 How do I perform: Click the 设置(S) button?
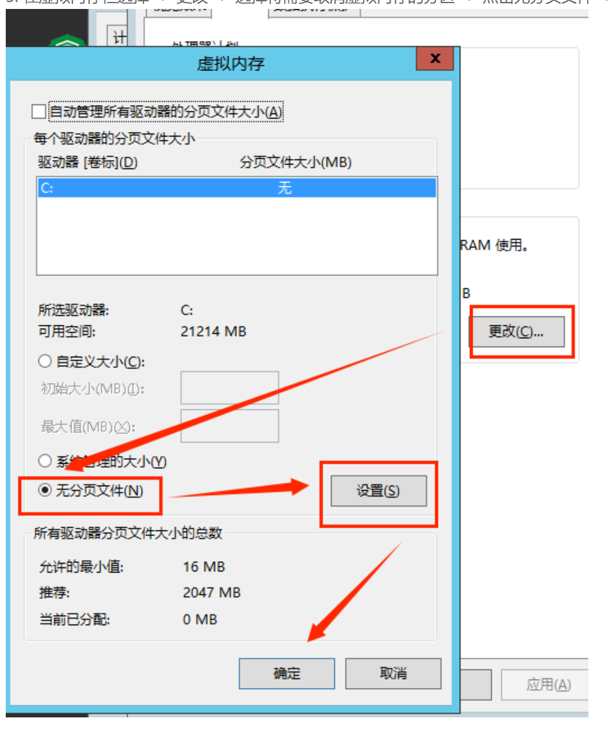pyautogui.click(x=378, y=491)
